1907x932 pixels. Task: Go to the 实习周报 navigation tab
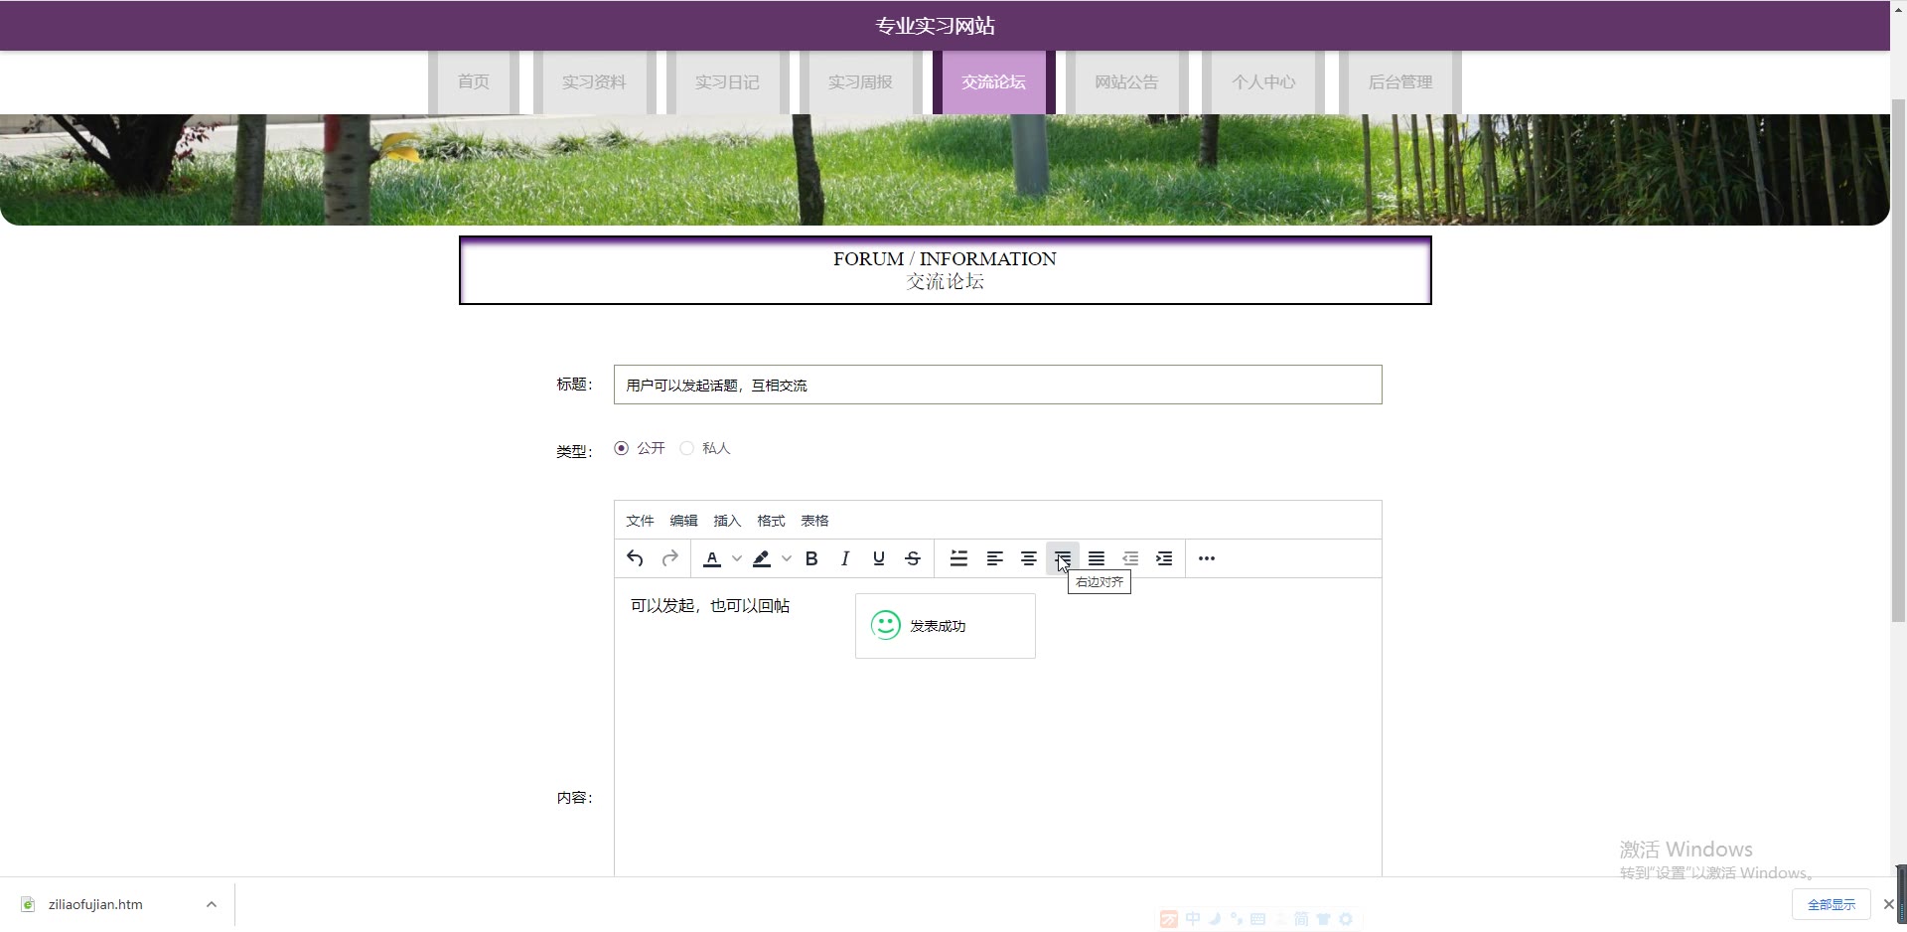pos(860,82)
